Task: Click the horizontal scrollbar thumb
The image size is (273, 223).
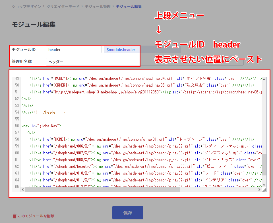Action: [103, 189]
